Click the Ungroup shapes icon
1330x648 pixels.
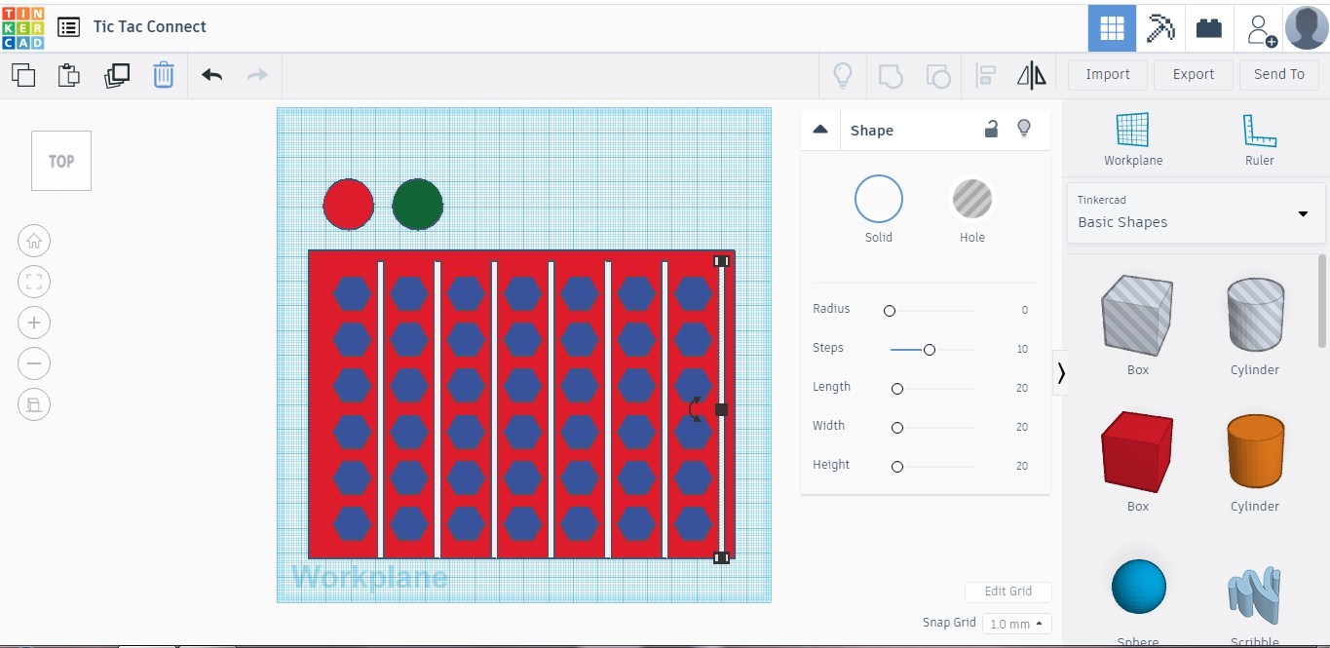pyautogui.click(x=937, y=75)
